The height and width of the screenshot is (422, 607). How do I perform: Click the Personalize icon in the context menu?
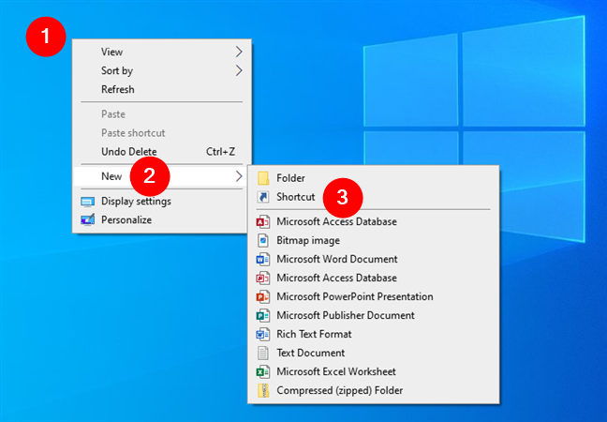point(87,219)
